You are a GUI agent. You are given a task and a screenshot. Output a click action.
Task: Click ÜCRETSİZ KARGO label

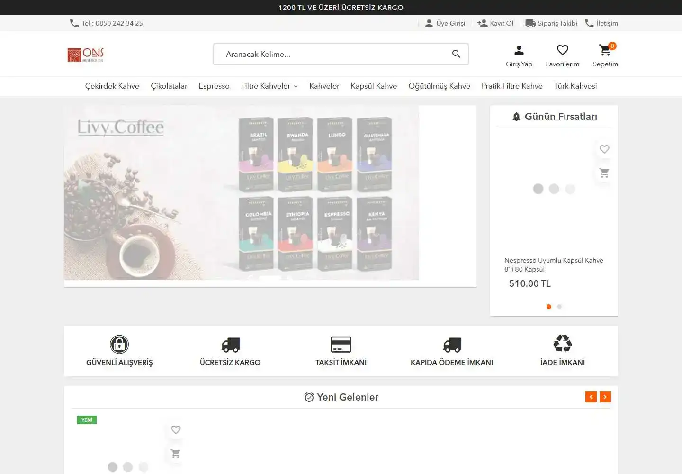point(230,362)
